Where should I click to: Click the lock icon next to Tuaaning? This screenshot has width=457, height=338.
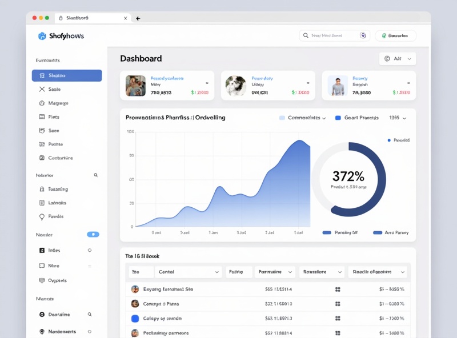click(x=42, y=189)
